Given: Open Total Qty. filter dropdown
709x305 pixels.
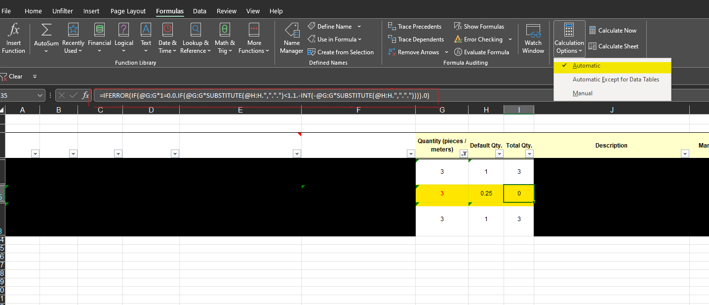Looking at the screenshot, I should tap(530, 154).
